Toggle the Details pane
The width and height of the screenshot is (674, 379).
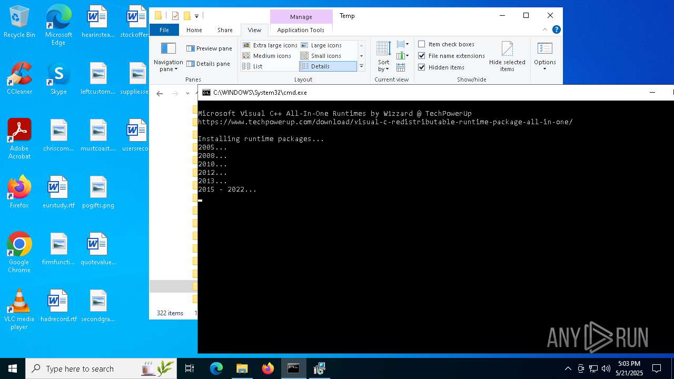tap(208, 64)
